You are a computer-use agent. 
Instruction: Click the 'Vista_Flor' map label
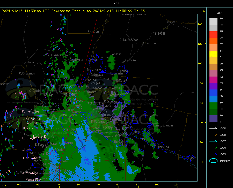(34, 180)
